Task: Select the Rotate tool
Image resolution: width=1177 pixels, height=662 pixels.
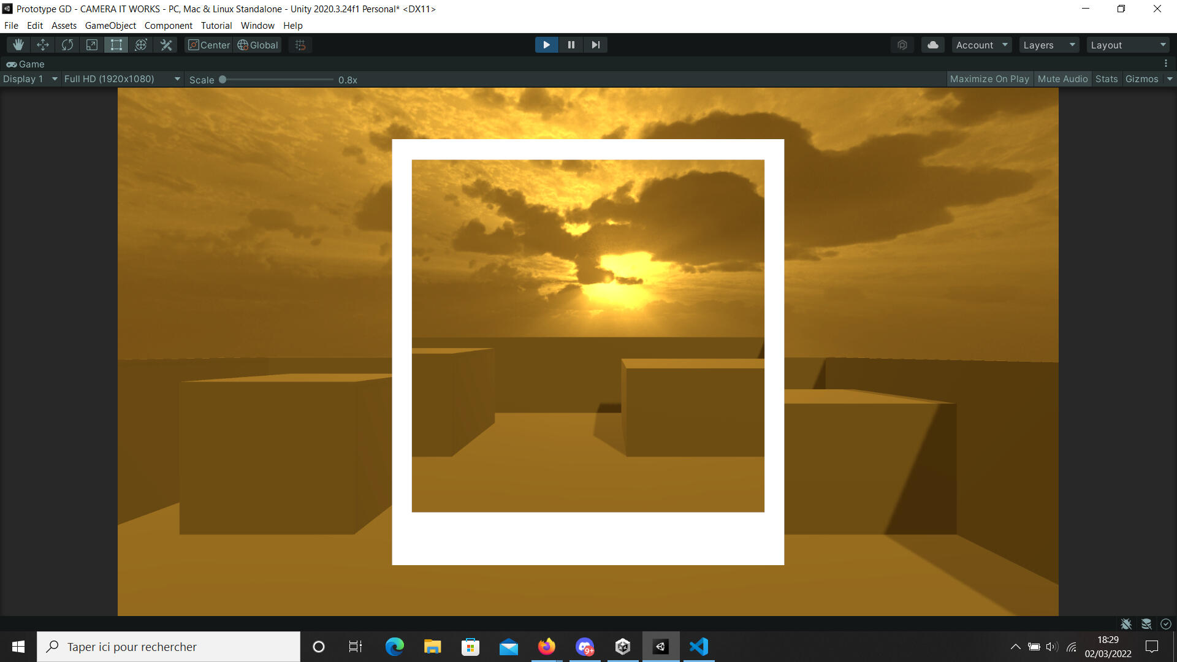Action: coord(67,45)
